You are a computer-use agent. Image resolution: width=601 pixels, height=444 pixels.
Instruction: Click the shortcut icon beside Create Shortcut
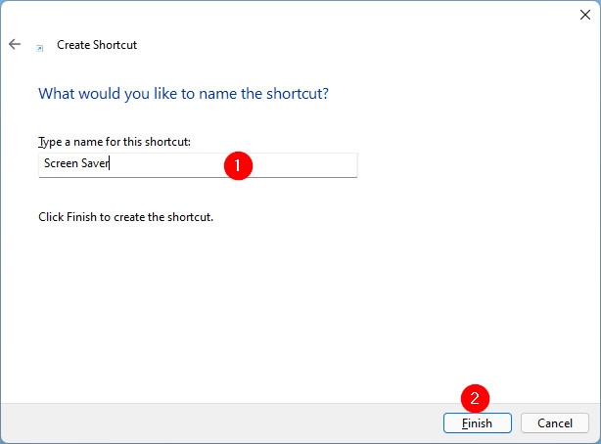point(39,48)
